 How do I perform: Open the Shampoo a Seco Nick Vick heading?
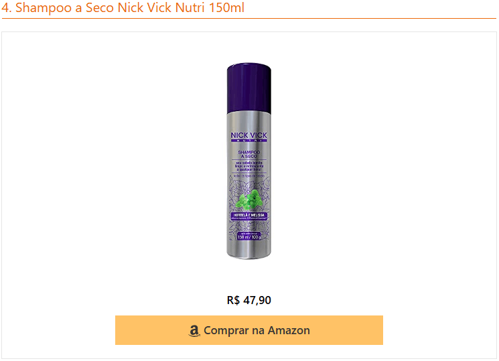point(123,7)
